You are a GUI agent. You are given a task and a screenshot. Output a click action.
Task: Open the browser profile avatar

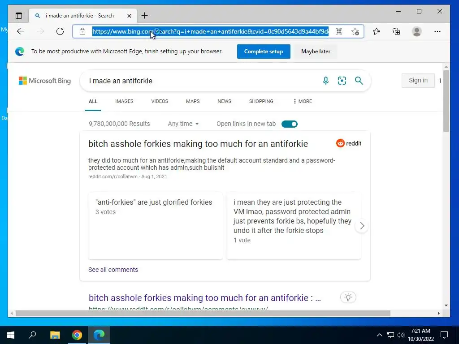(417, 31)
